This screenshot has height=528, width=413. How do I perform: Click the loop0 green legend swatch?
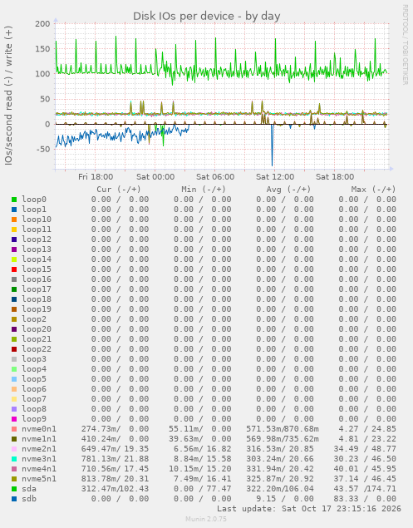(14, 200)
